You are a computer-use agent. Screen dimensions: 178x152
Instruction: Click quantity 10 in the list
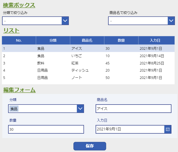coord(108,56)
